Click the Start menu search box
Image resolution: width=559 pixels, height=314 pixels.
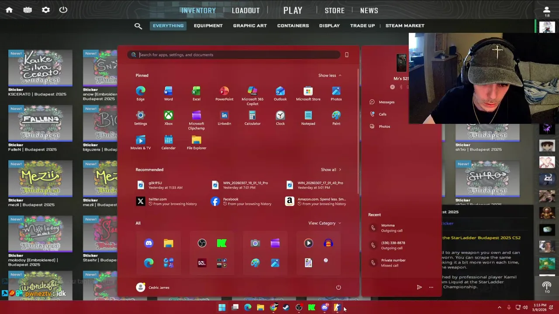234,55
